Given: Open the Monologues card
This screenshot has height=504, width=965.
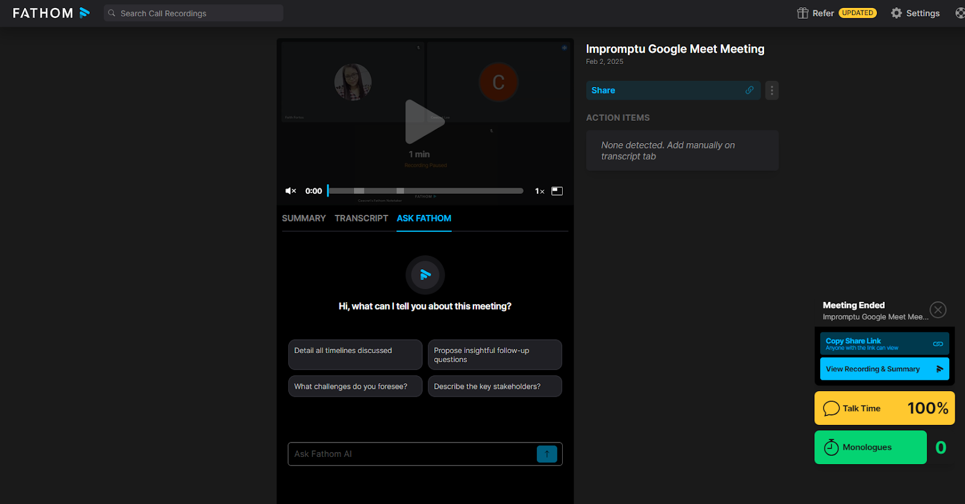Looking at the screenshot, I should (870, 447).
